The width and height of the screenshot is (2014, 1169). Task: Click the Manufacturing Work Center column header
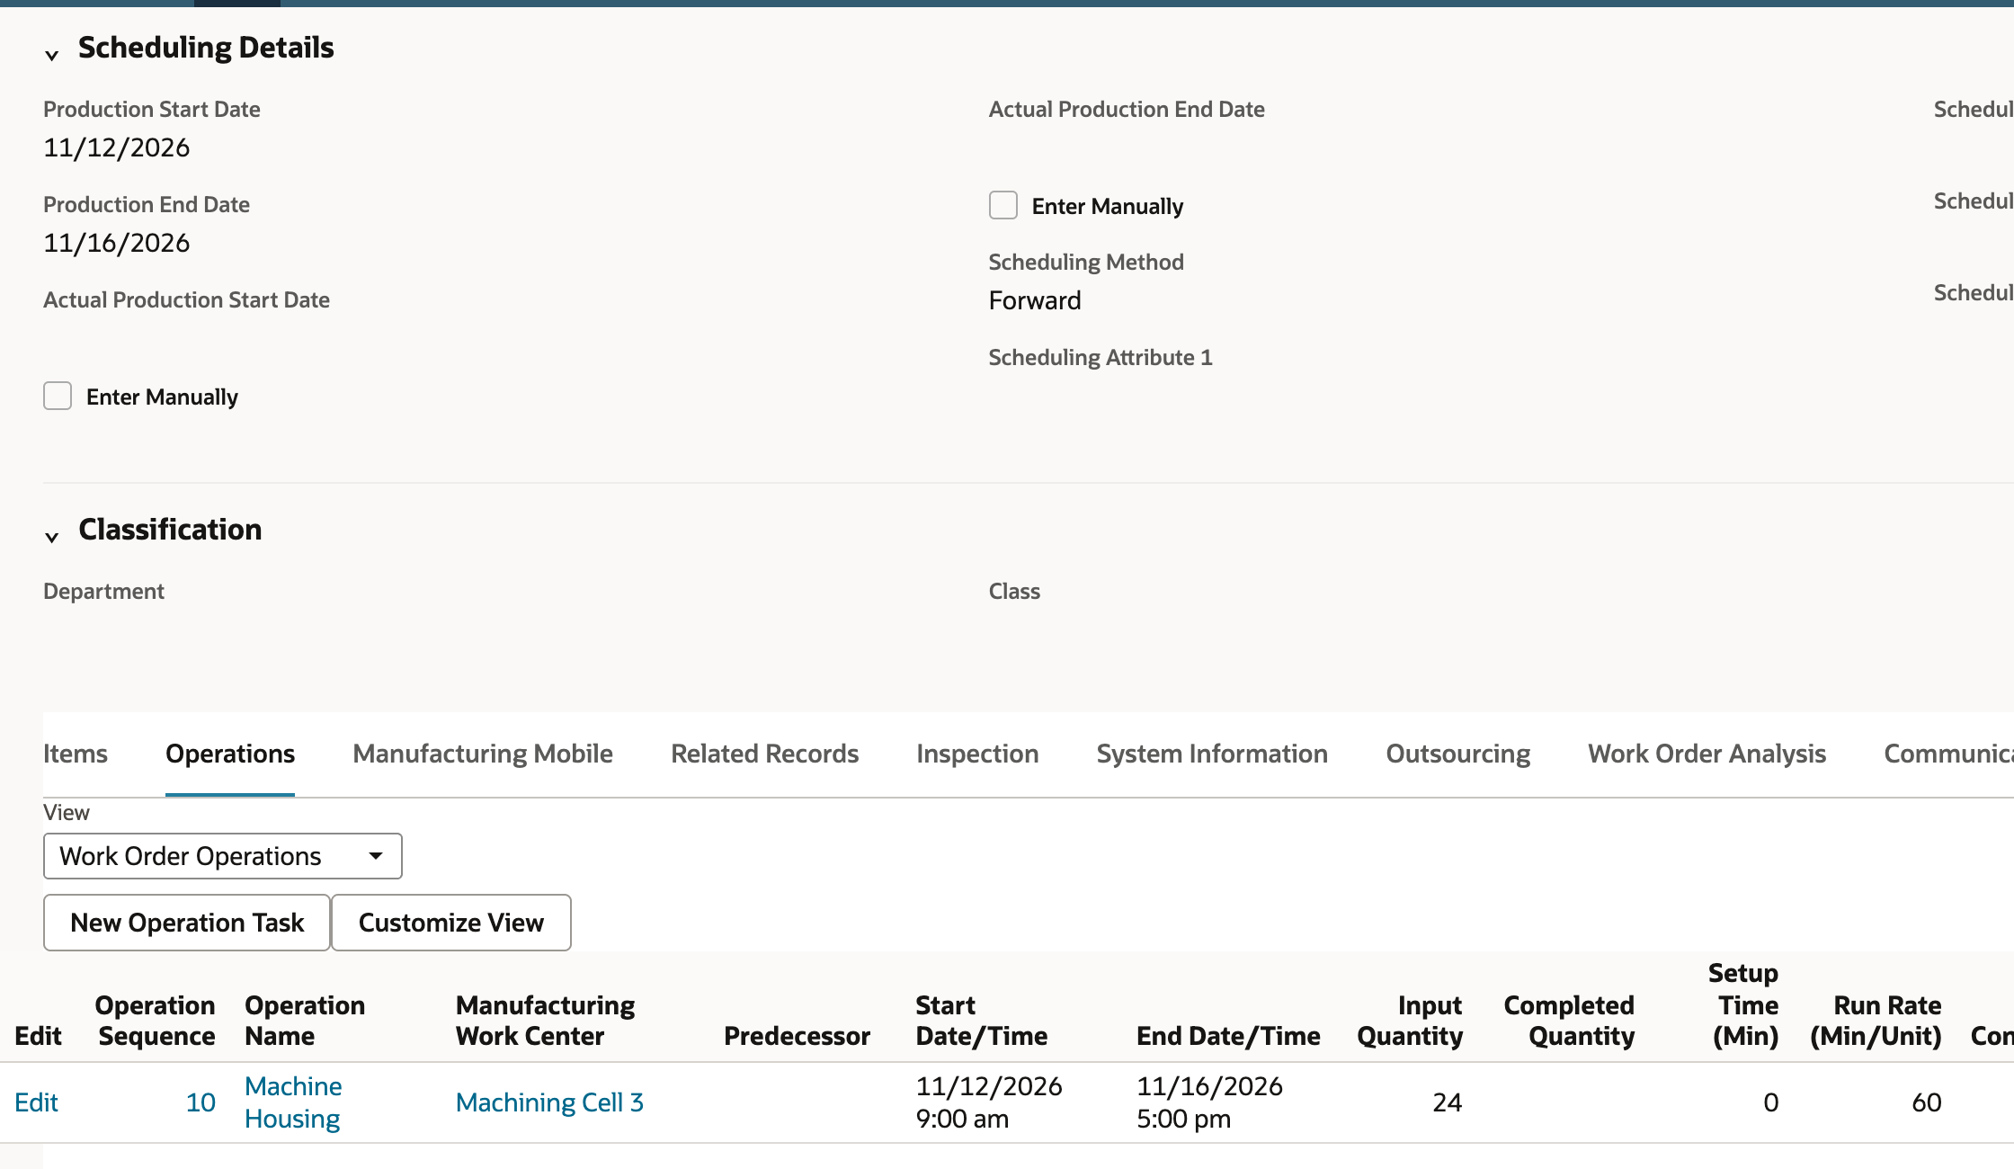point(545,1021)
